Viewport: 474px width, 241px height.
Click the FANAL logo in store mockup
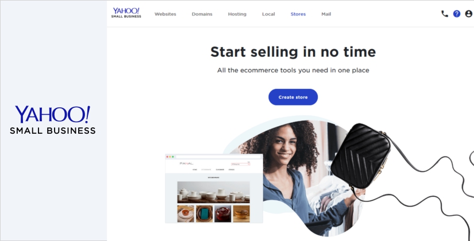(186, 164)
